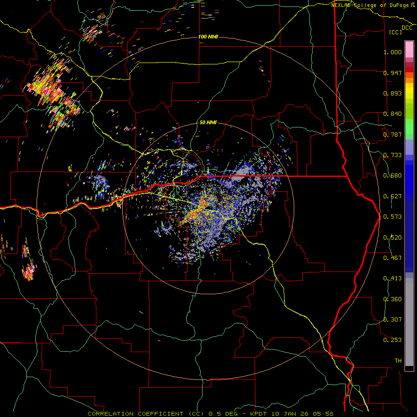This screenshot has width=417, height=417.
Task: Select the 0.733 scale value
Action: [392, 155]
